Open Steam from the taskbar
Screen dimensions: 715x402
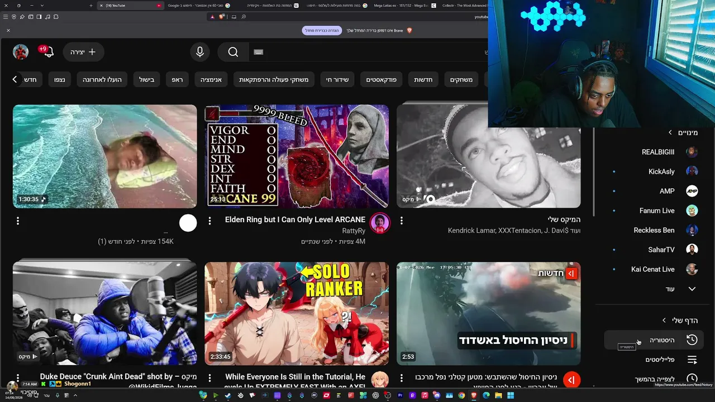pyautogui.click(x=227, y=395)
